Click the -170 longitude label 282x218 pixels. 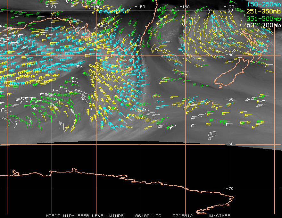pyautogui.click(x=229, y=7)
